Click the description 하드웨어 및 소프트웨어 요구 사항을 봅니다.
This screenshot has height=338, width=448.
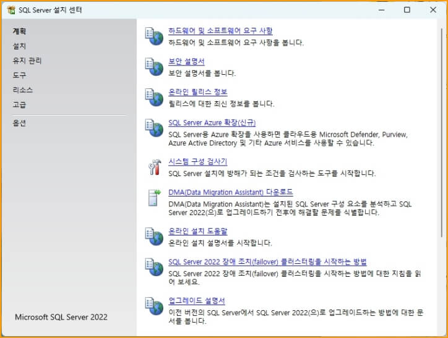pyautogui.click(x=236, y=43)
